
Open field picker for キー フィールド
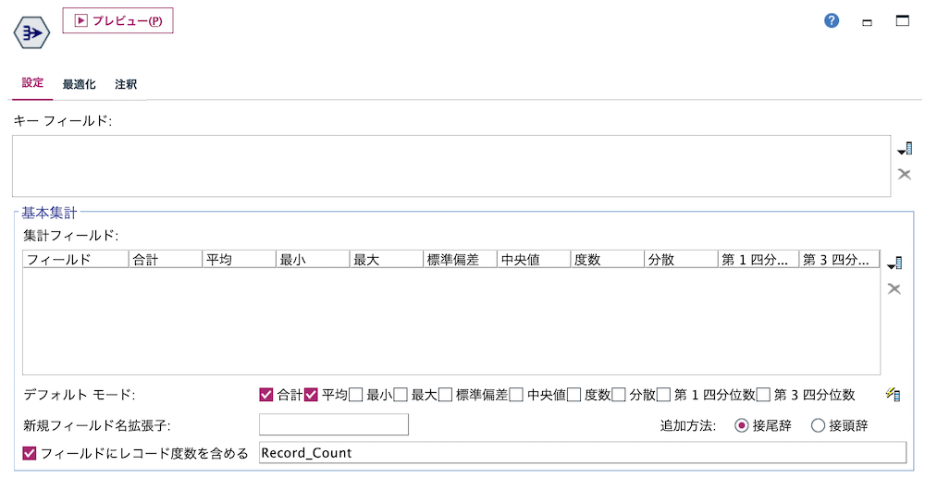(905, 149)
